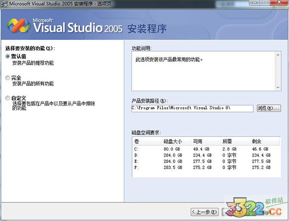Select the F: drive row
This screenshot has width=289, height=221.
(206, 167)
